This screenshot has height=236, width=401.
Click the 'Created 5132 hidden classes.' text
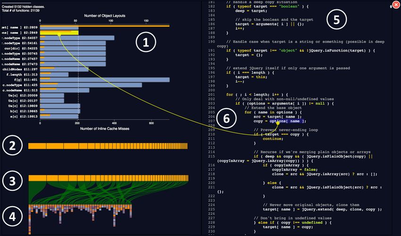(23, 7)
